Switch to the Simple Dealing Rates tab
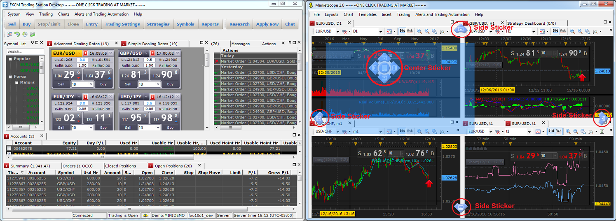The width and height of the screenshot is (616, 221). pos(152,44)
